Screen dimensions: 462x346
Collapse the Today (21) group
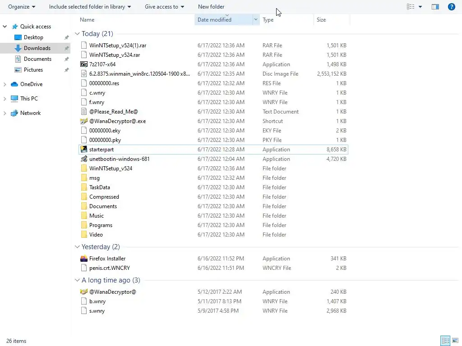coord(77,33)
